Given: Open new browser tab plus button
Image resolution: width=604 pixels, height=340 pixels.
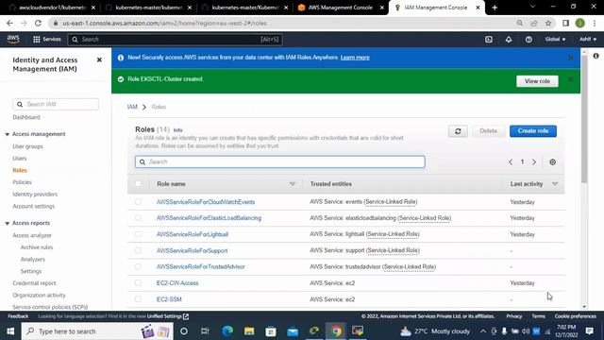Looking at the screenshot, I should (495, 8).
